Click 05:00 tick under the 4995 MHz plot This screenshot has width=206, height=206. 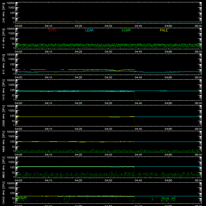pos(198,155)
